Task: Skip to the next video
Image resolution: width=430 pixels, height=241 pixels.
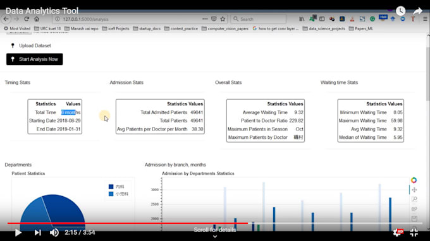Action: pyautogui.click(x=37, y=233)
